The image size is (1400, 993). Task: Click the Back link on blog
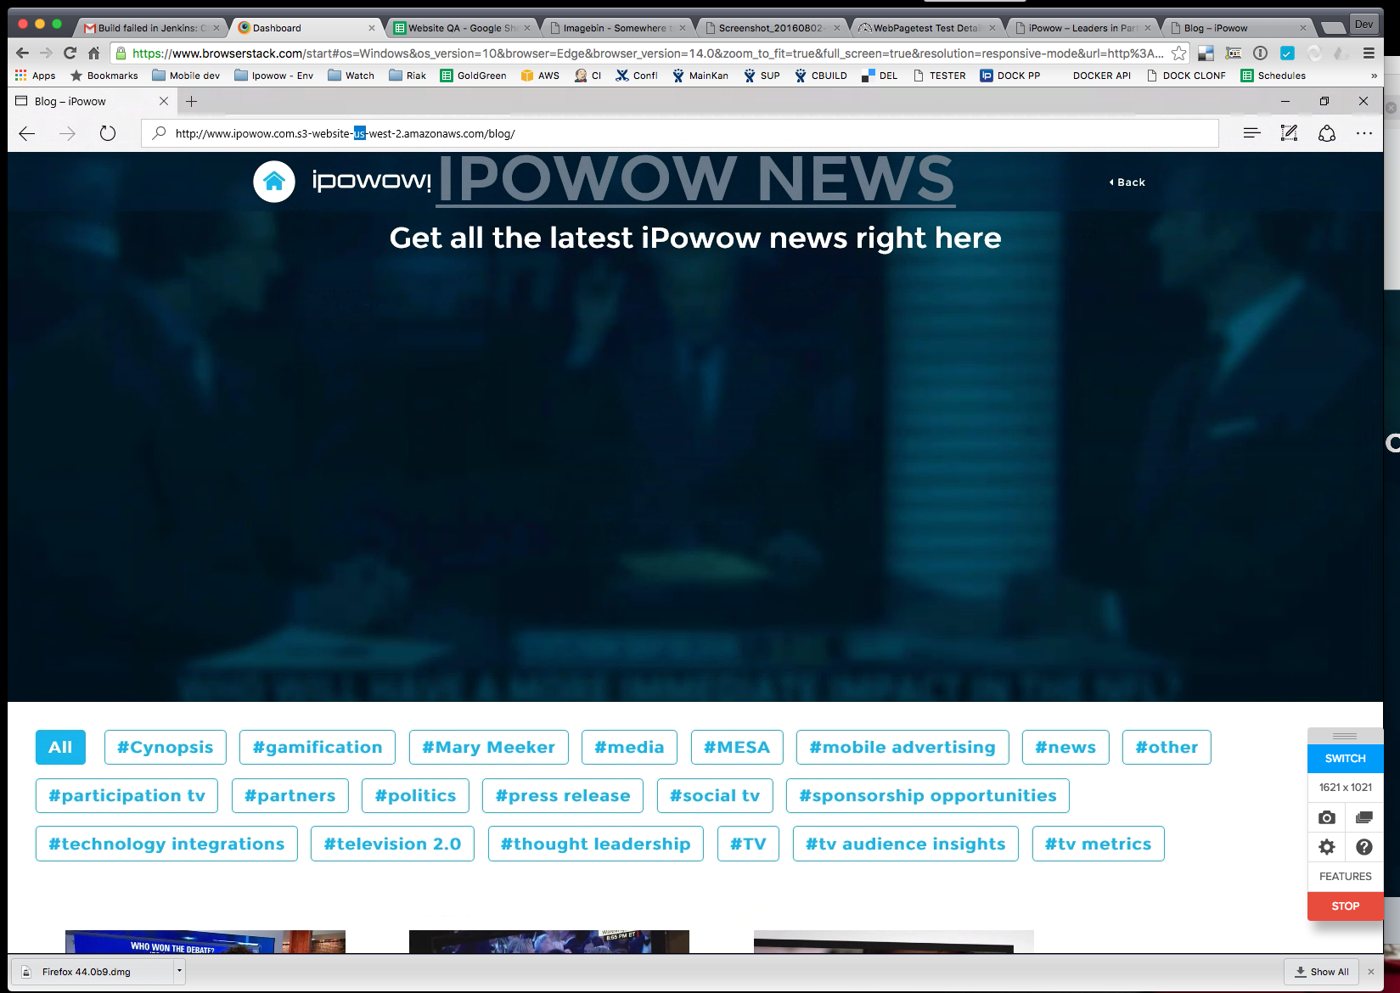[x=1127, y=182]
